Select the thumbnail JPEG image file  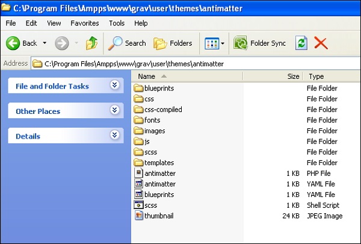159,216
